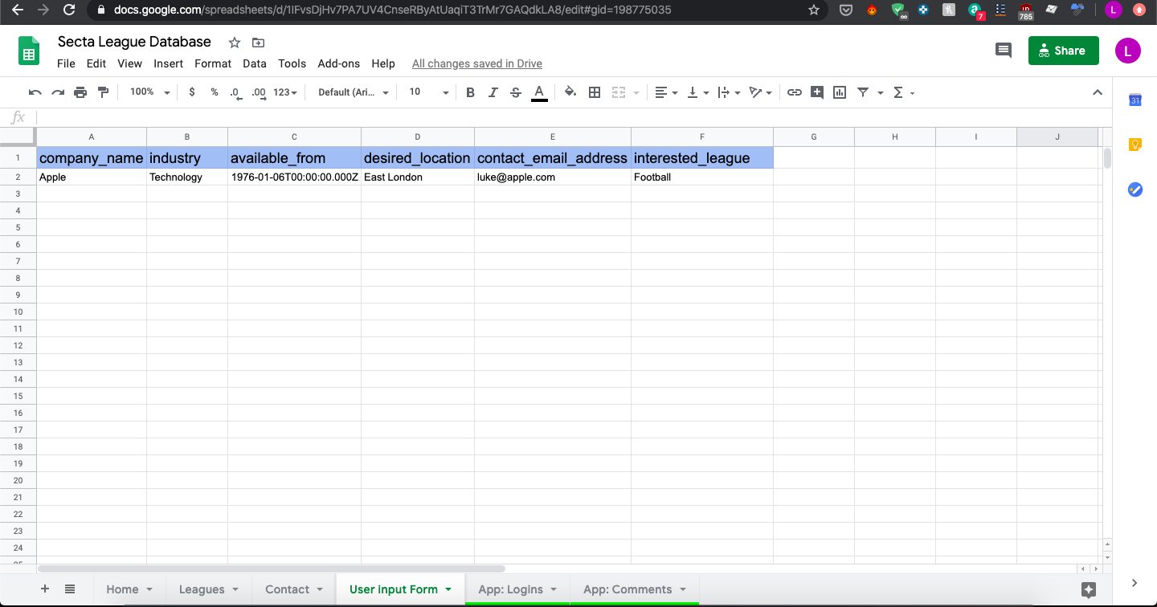Select the Print icon

click(80, 92)
